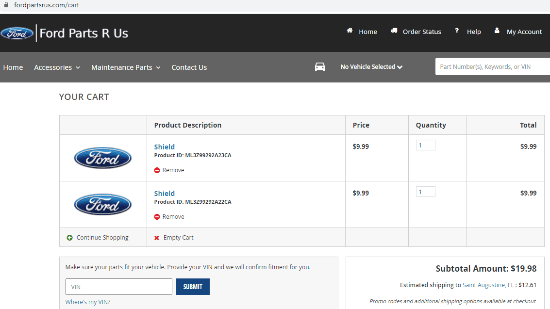Click the Ford logo in the header
The height and width of the screenshot is (309, 550).
point(17,33)
